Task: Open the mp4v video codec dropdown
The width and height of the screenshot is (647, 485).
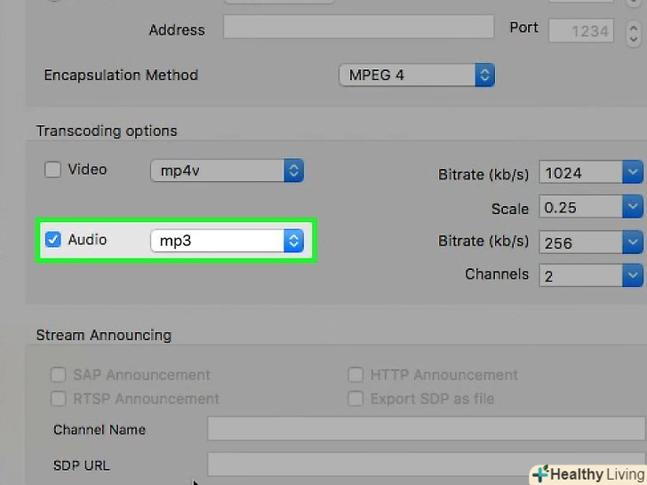Action: point(227,171)
